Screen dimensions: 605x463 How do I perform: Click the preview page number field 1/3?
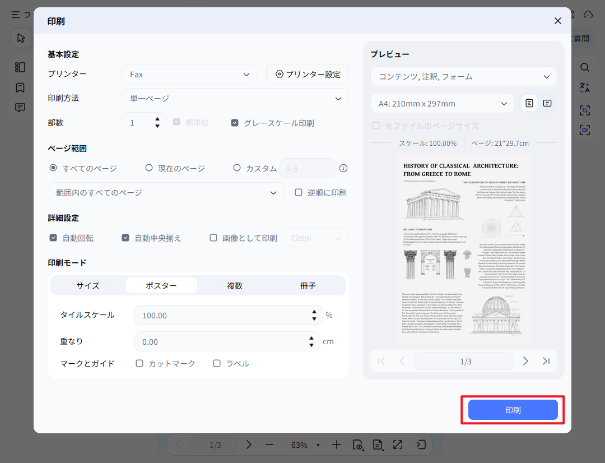tap(464, 362)
